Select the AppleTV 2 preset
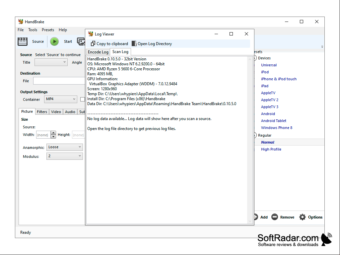The image size is (340, 255). pyautogui.click(x=270, y=100)
